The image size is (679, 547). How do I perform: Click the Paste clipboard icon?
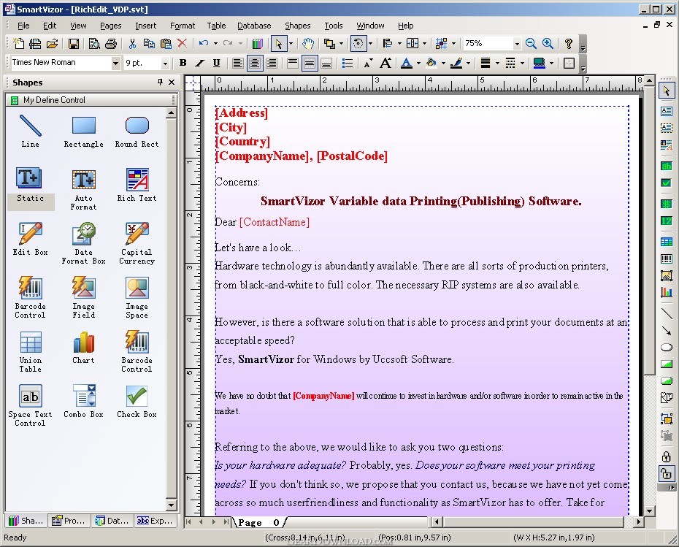point(166,43)
